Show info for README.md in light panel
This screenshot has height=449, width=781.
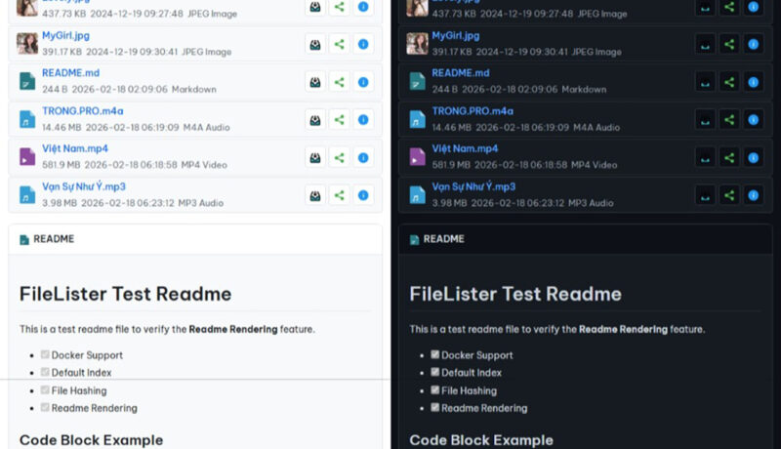coord(363,82)
